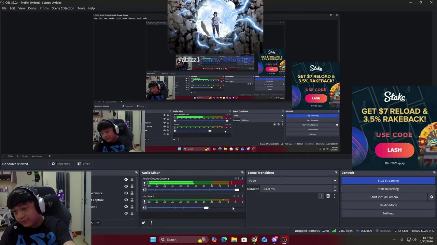Open transition properties three-dot icon

tap(335, 196)
